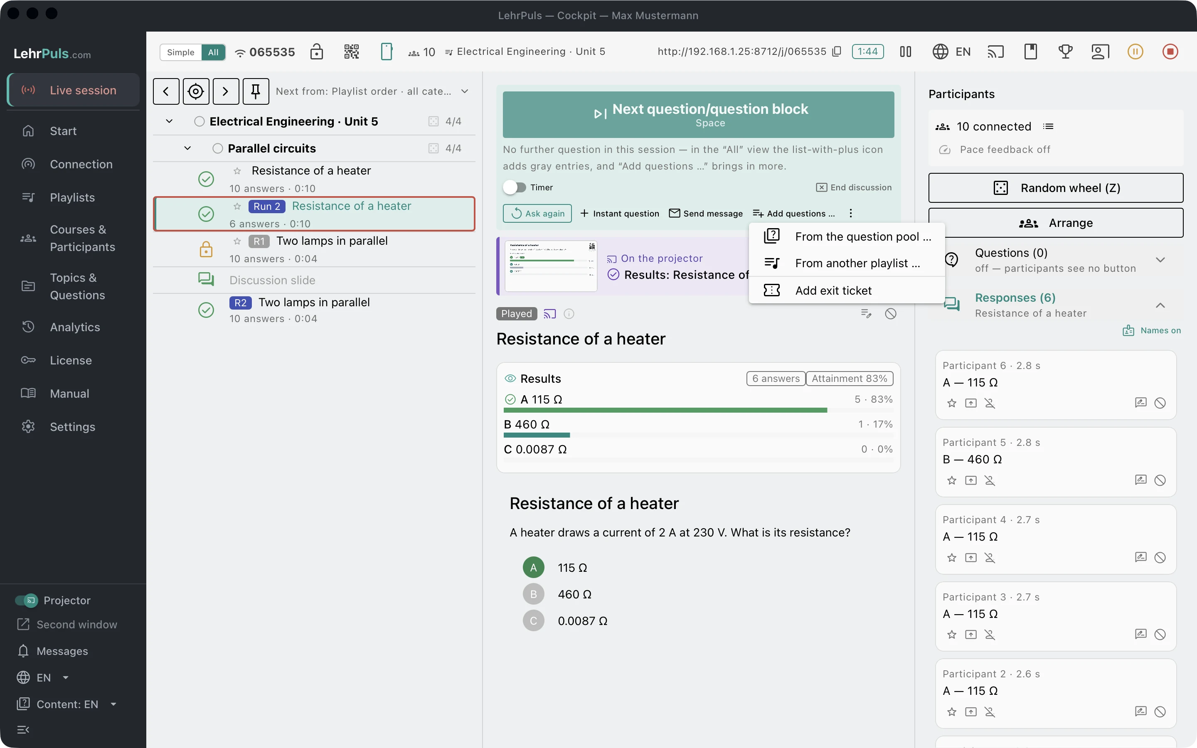The height and width of the screenshot is (748, 1197).
Task: Choose From another playlist menu item
Action: click(x=847, y=263)
